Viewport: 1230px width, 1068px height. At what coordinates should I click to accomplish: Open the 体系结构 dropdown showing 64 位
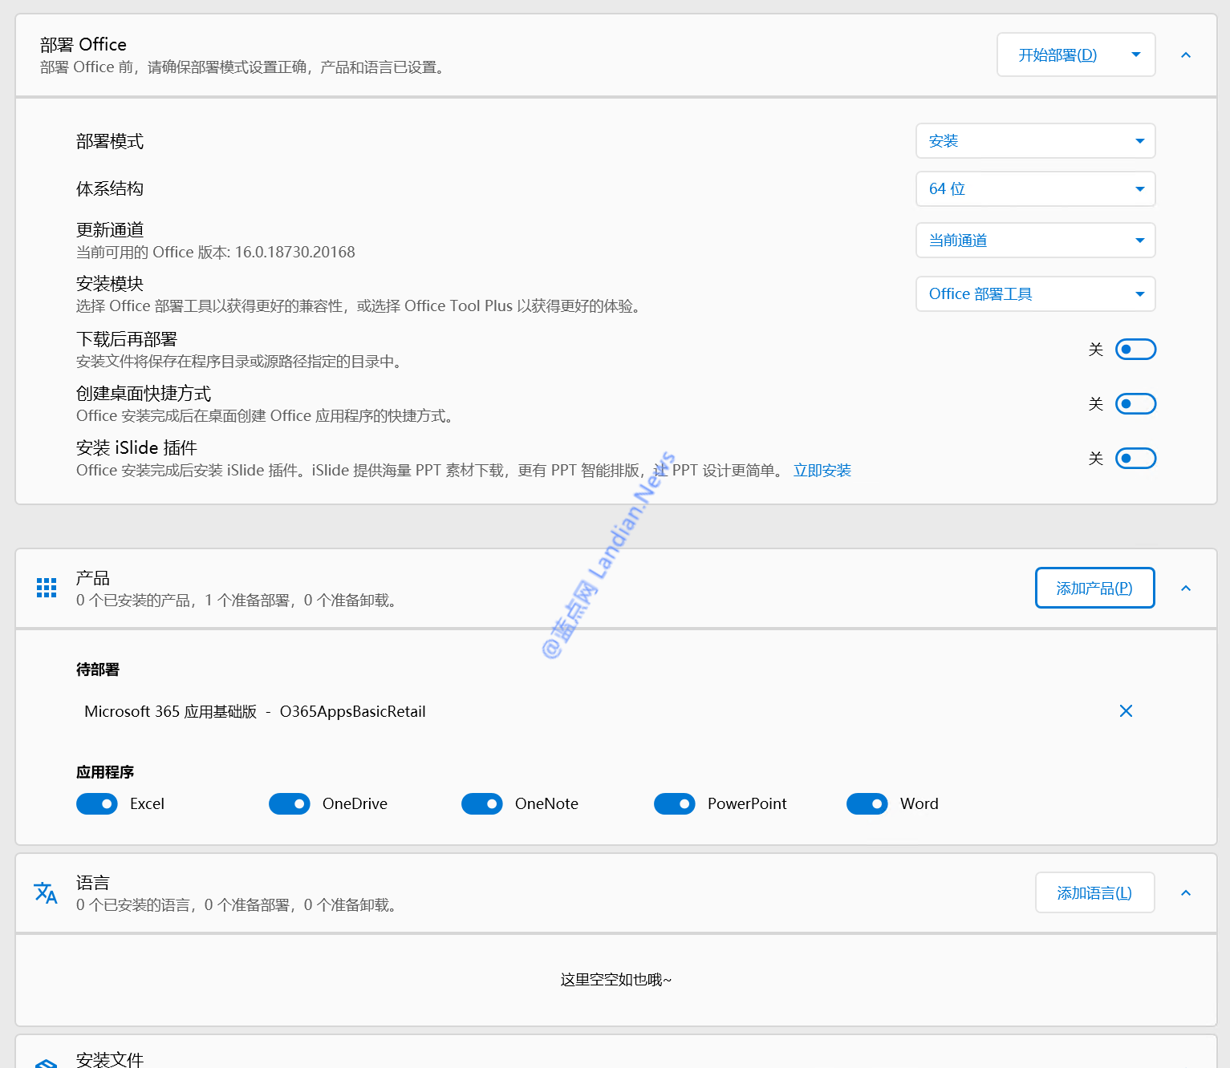1036,189
